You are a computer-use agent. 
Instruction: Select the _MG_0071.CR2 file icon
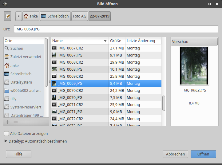click(54, 104)
